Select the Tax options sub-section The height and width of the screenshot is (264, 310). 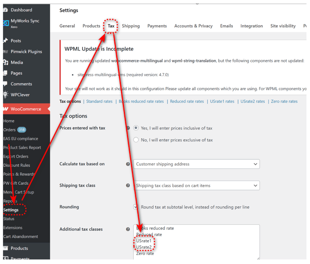pyautogui.click(x=70, y=101)
